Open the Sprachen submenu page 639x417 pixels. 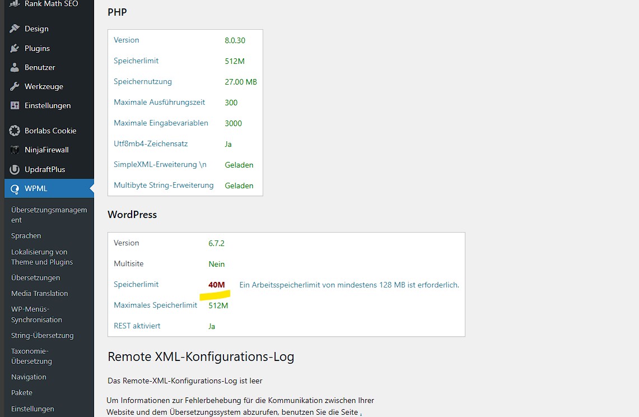coord(26,236)
